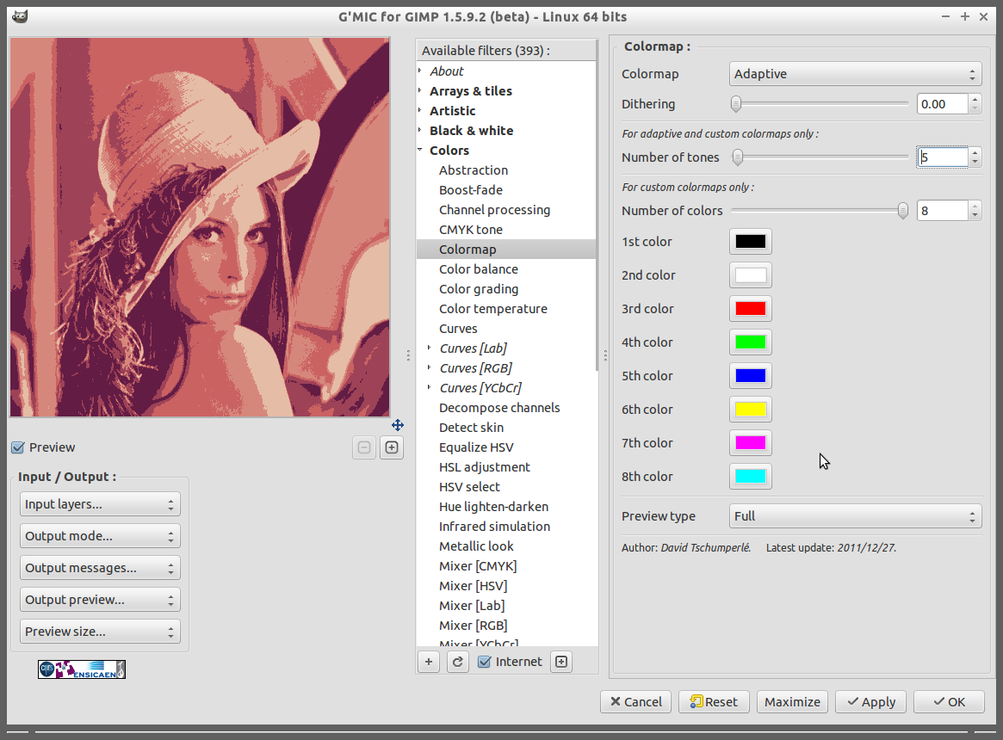
Task: Select the Color balance filter
Action: pos(479,269)
